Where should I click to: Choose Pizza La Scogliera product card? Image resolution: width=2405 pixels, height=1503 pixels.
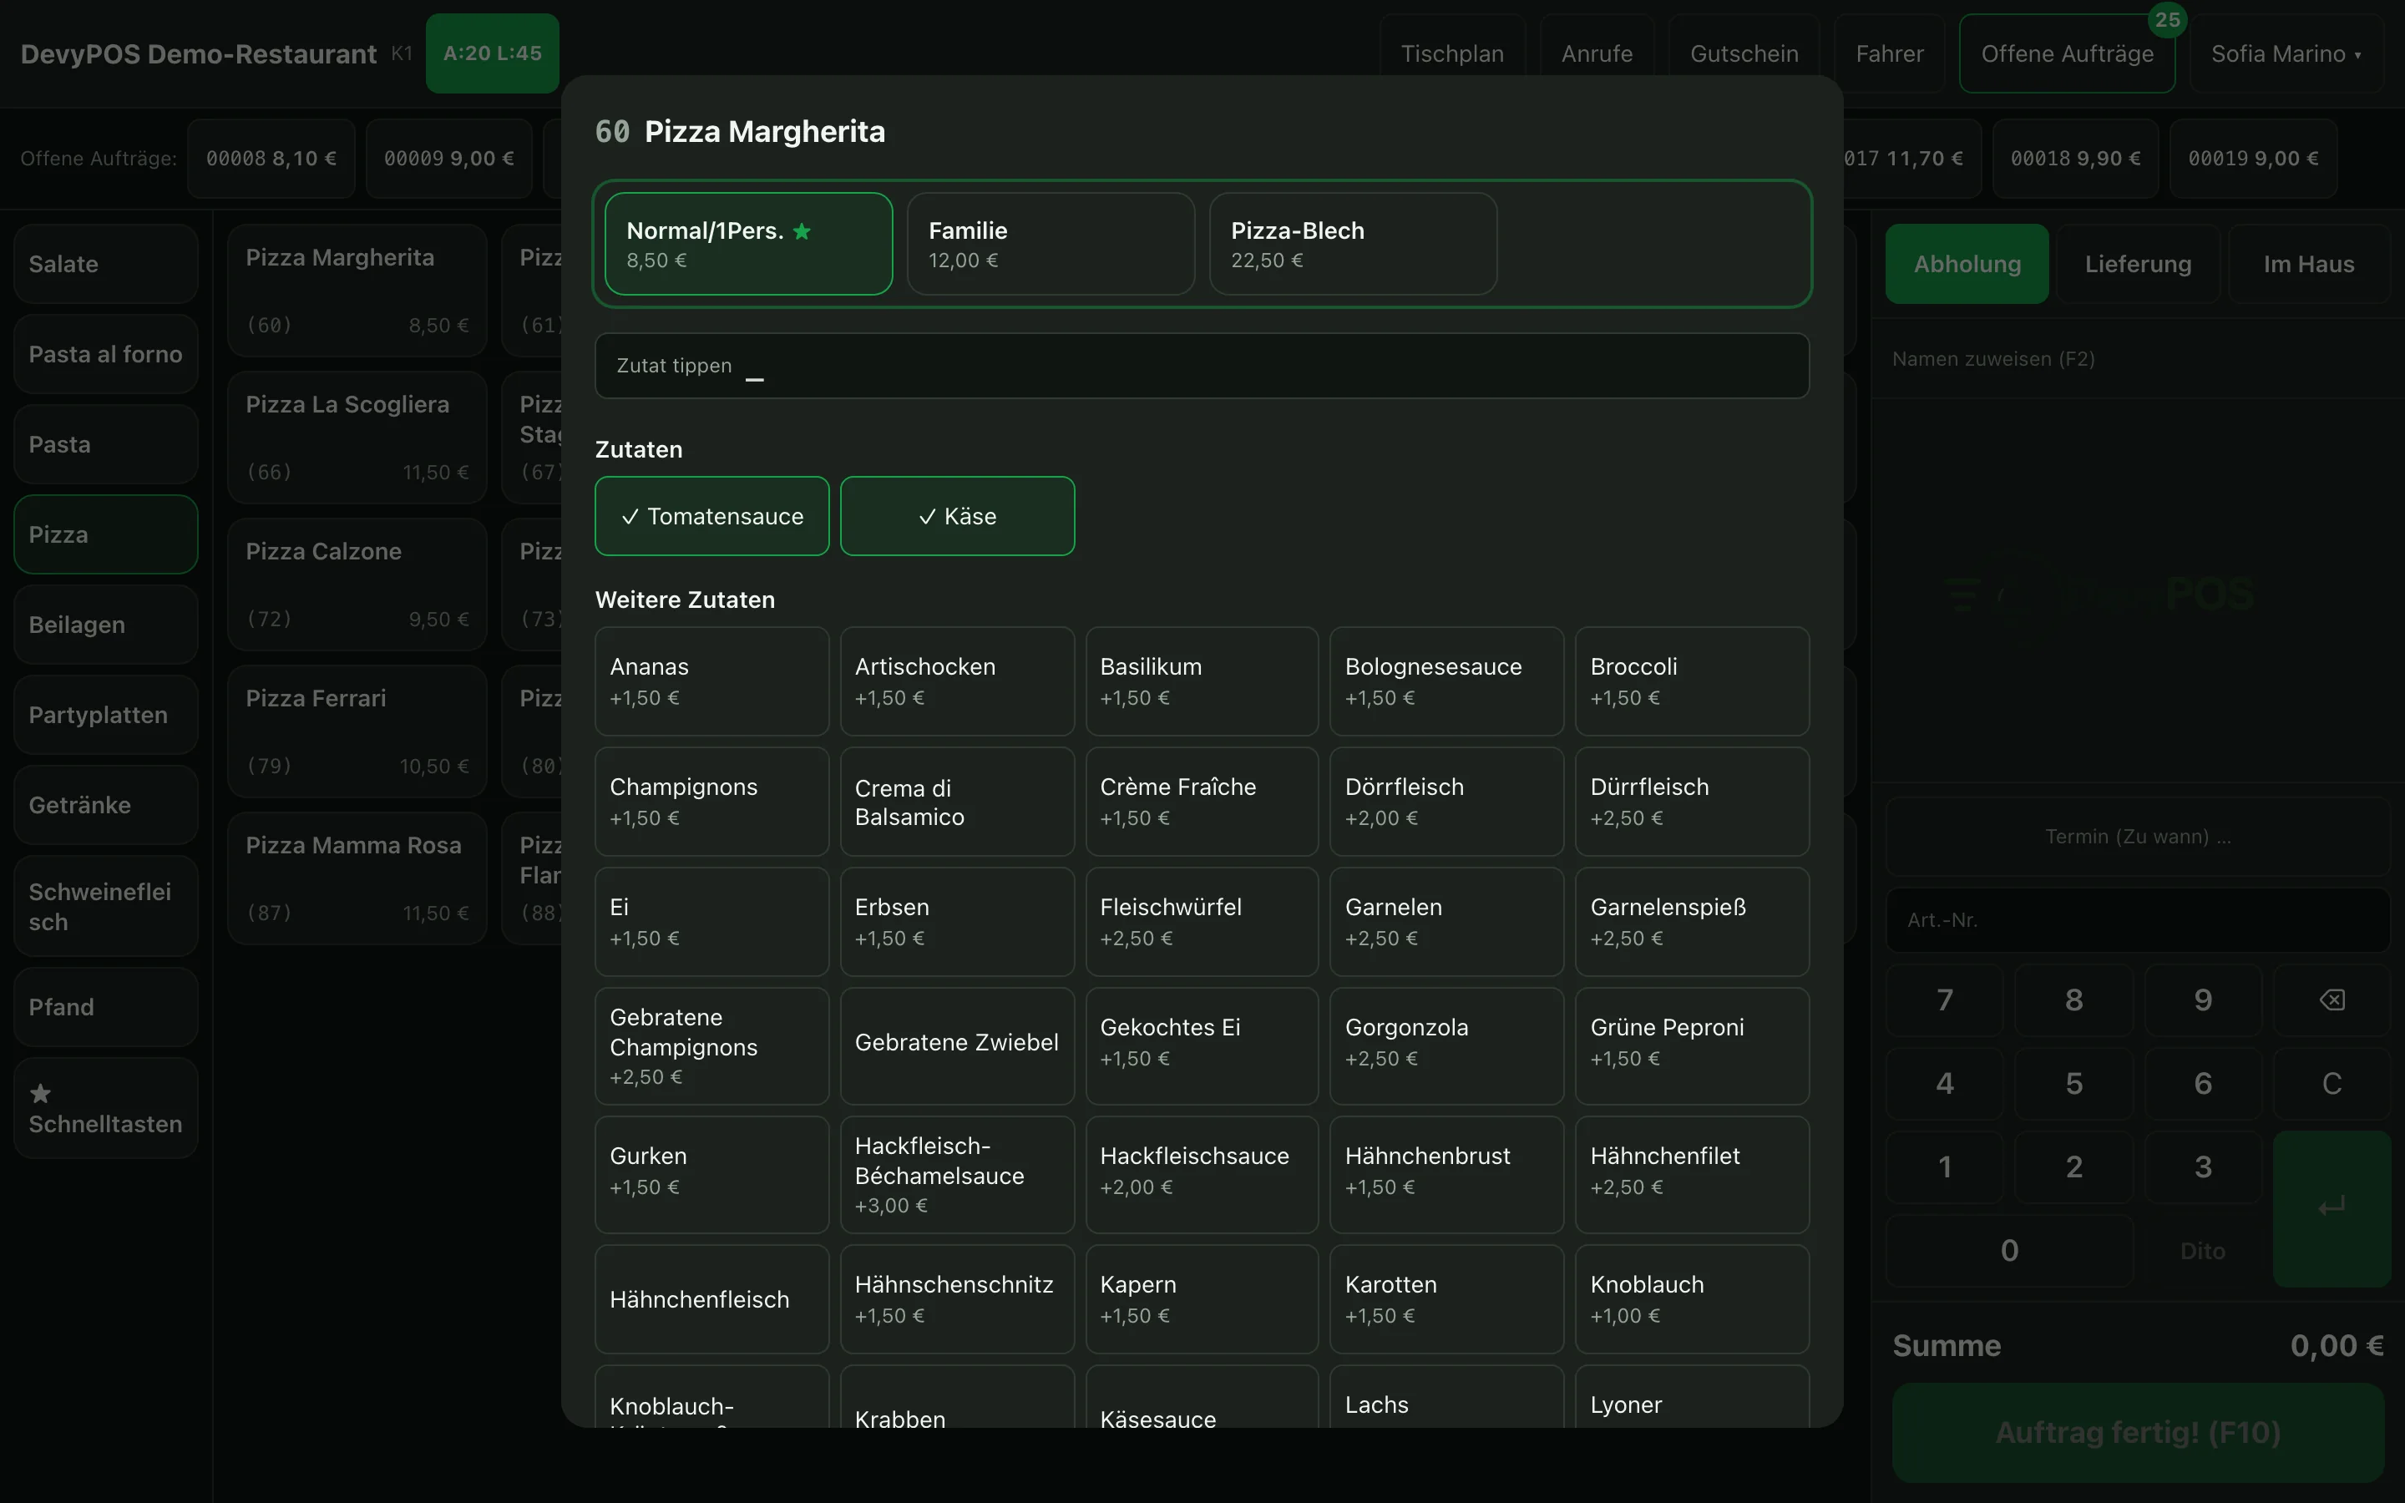[357, 438]
